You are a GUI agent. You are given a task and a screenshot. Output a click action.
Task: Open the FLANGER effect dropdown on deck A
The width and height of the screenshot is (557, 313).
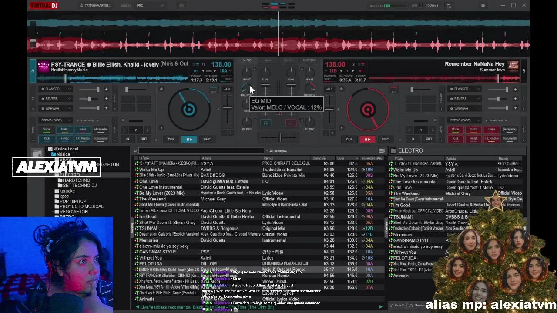pyautogui.click(x=57, y=89)
